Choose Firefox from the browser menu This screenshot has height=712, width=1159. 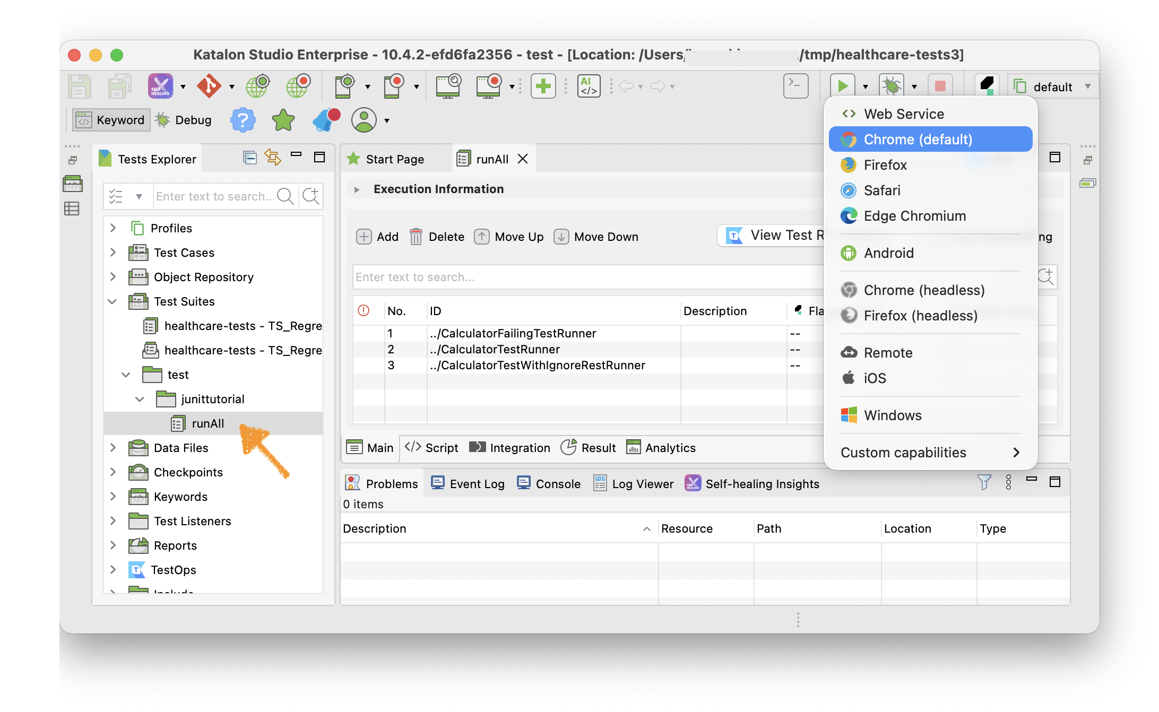pyautogui.click(x=931, y=164)
